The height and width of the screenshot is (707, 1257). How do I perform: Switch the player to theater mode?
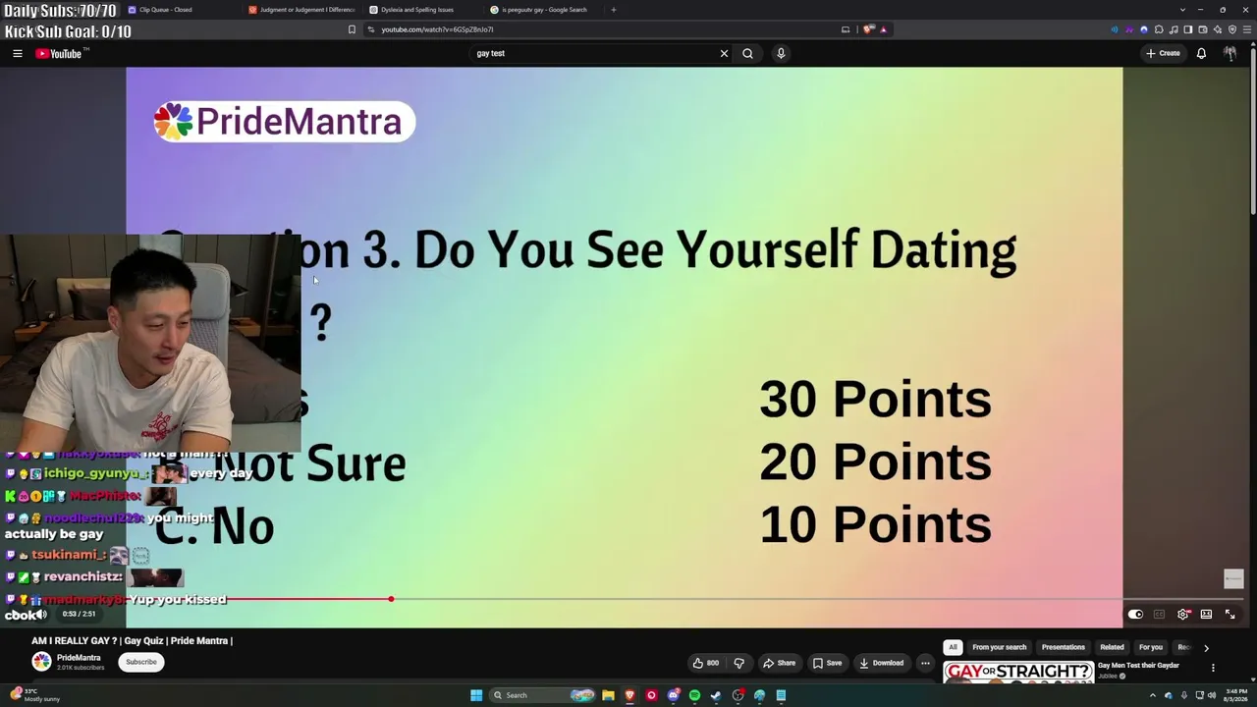[x=1206, y=615]
